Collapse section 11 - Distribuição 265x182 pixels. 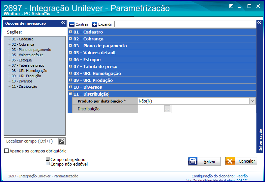tap(71, 94)
